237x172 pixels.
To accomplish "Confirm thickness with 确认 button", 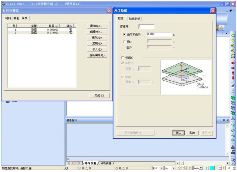I will pyautogui.click(x=178, y=133).
